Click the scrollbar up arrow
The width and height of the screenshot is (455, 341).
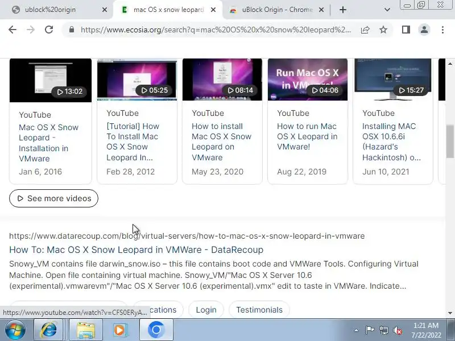[x=450, y=64]
